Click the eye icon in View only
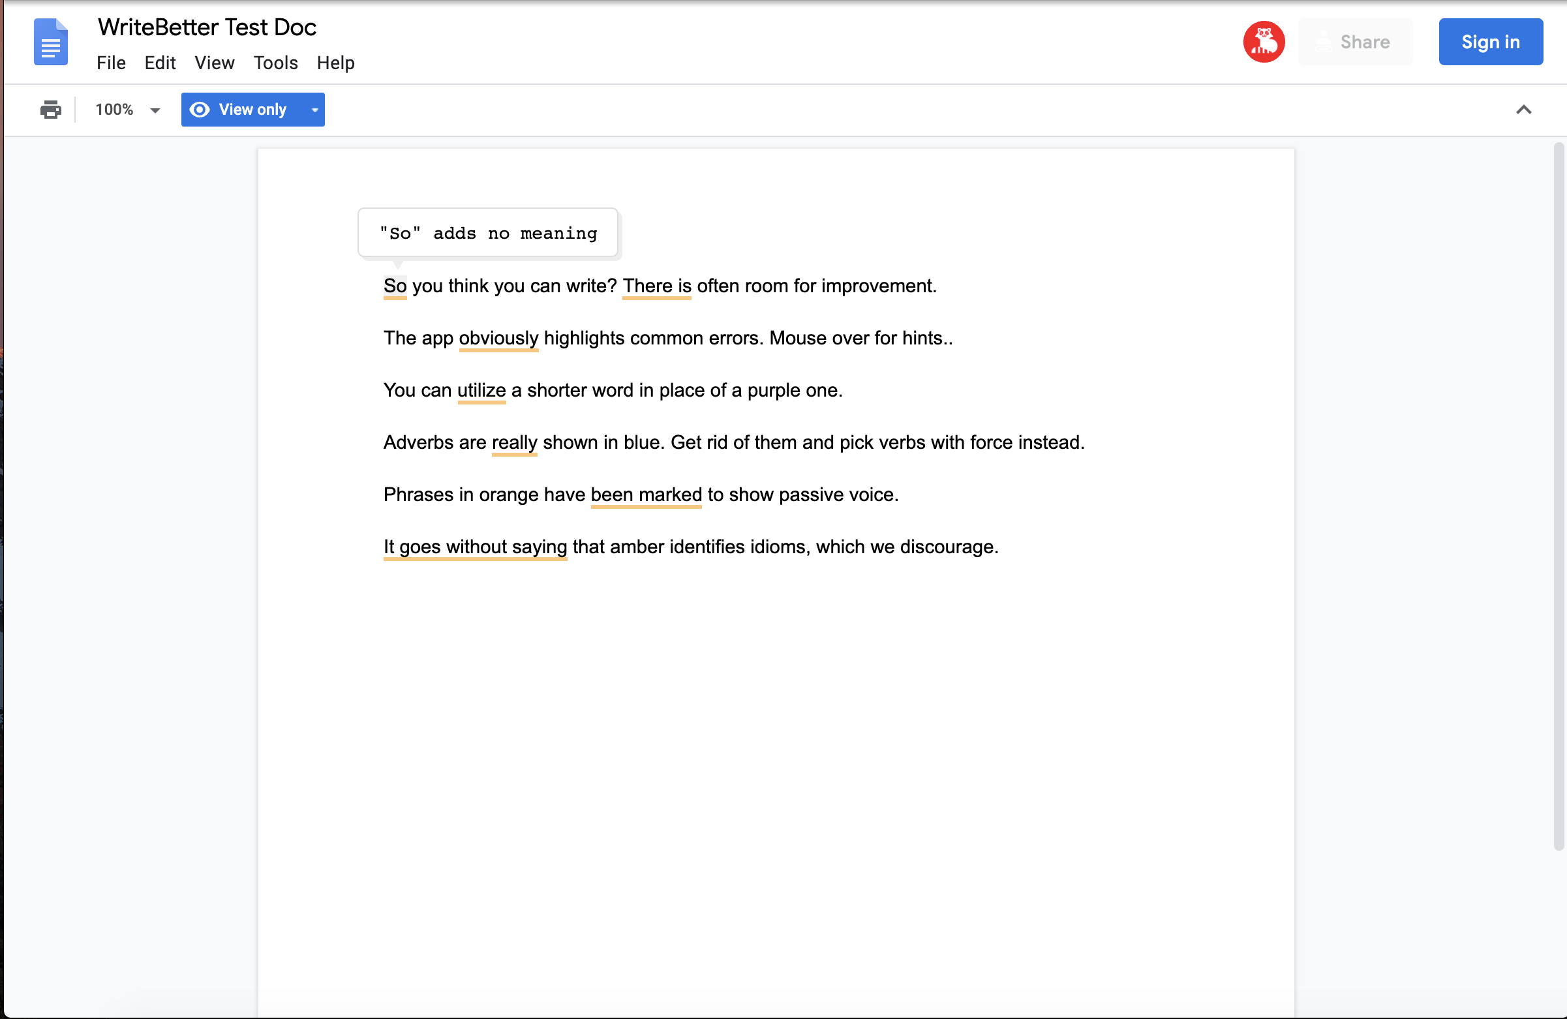The height and width of the screenshot is (1019, 1567). [200, 110]
